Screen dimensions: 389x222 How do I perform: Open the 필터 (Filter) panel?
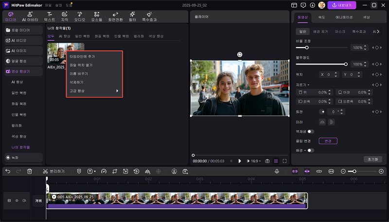(x=132, y=16)
